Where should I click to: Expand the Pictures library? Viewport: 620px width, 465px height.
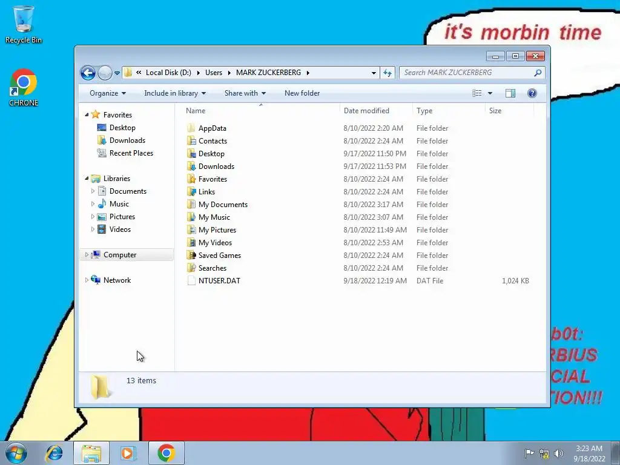click(x=93, y=217)
